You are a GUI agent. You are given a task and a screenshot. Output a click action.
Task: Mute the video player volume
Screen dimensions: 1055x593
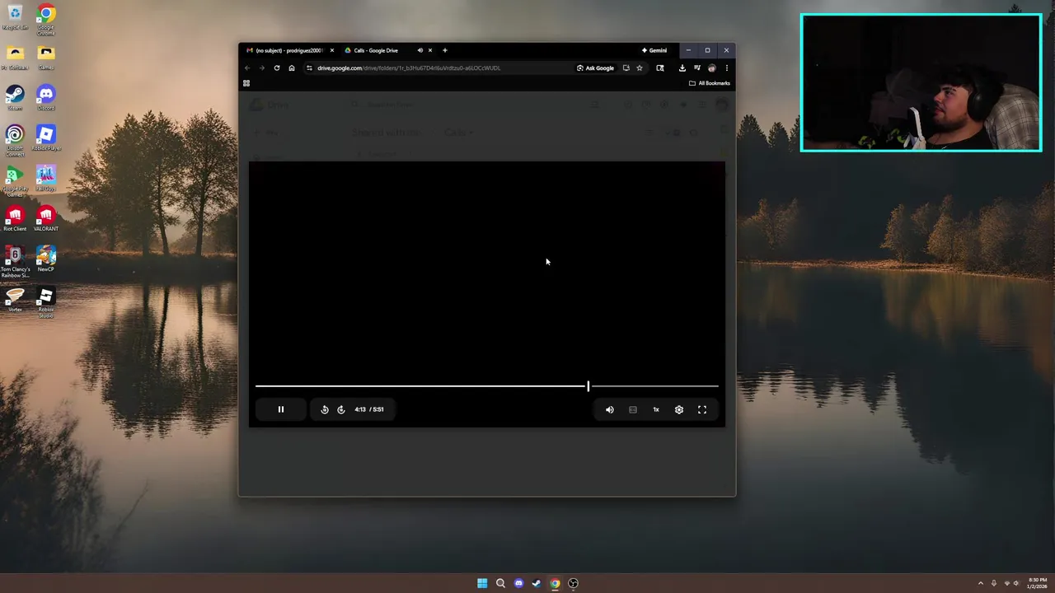(x=610, y=409)
